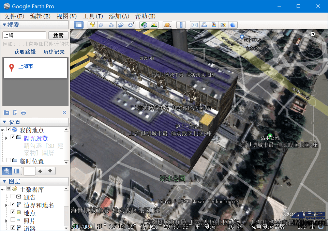This screenshot has height=231, width=328.
Task: Open the Ruler measurement tool
Action: (181, 25)
